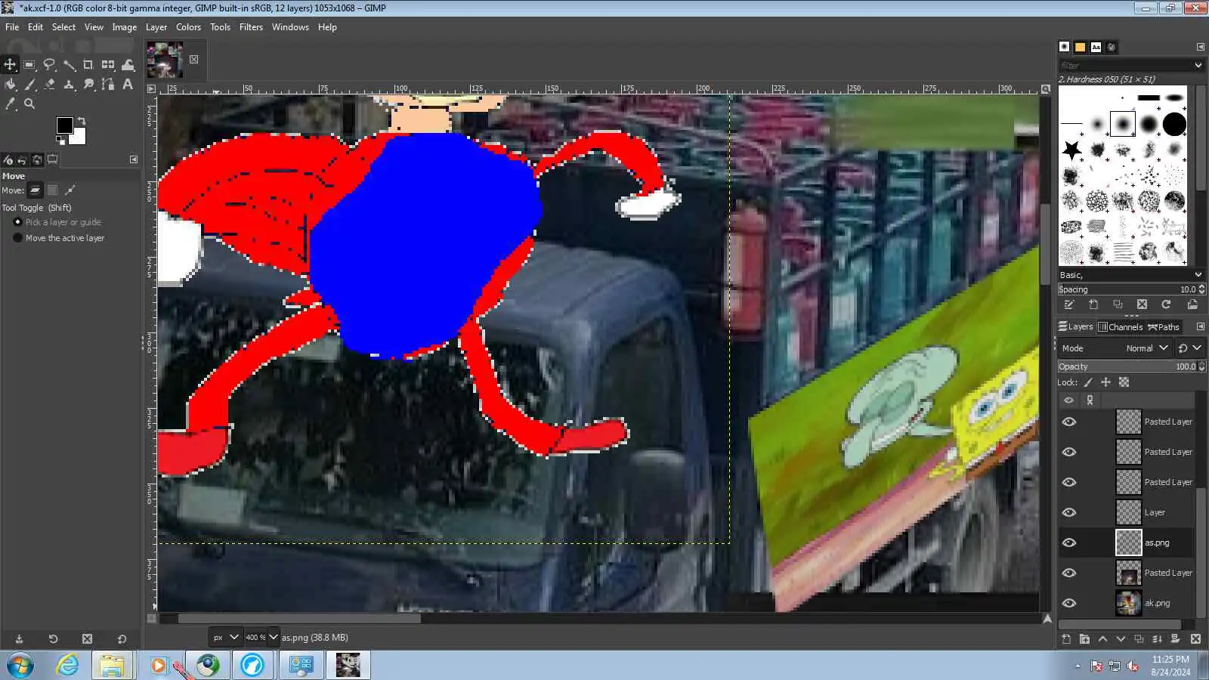The width and height of the screenshot is (1209, 680).
Task: Open the brushes dock configuration menu
Action: 1200,47
